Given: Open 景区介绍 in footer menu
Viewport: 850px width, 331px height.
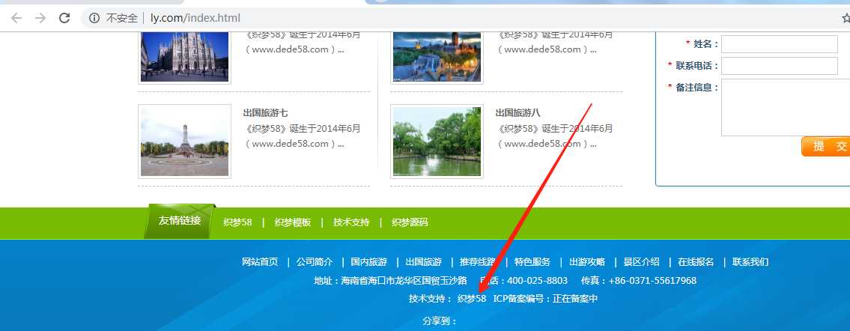Looking at the screenshot, I should pyautogui.click(x=641, y=262).
